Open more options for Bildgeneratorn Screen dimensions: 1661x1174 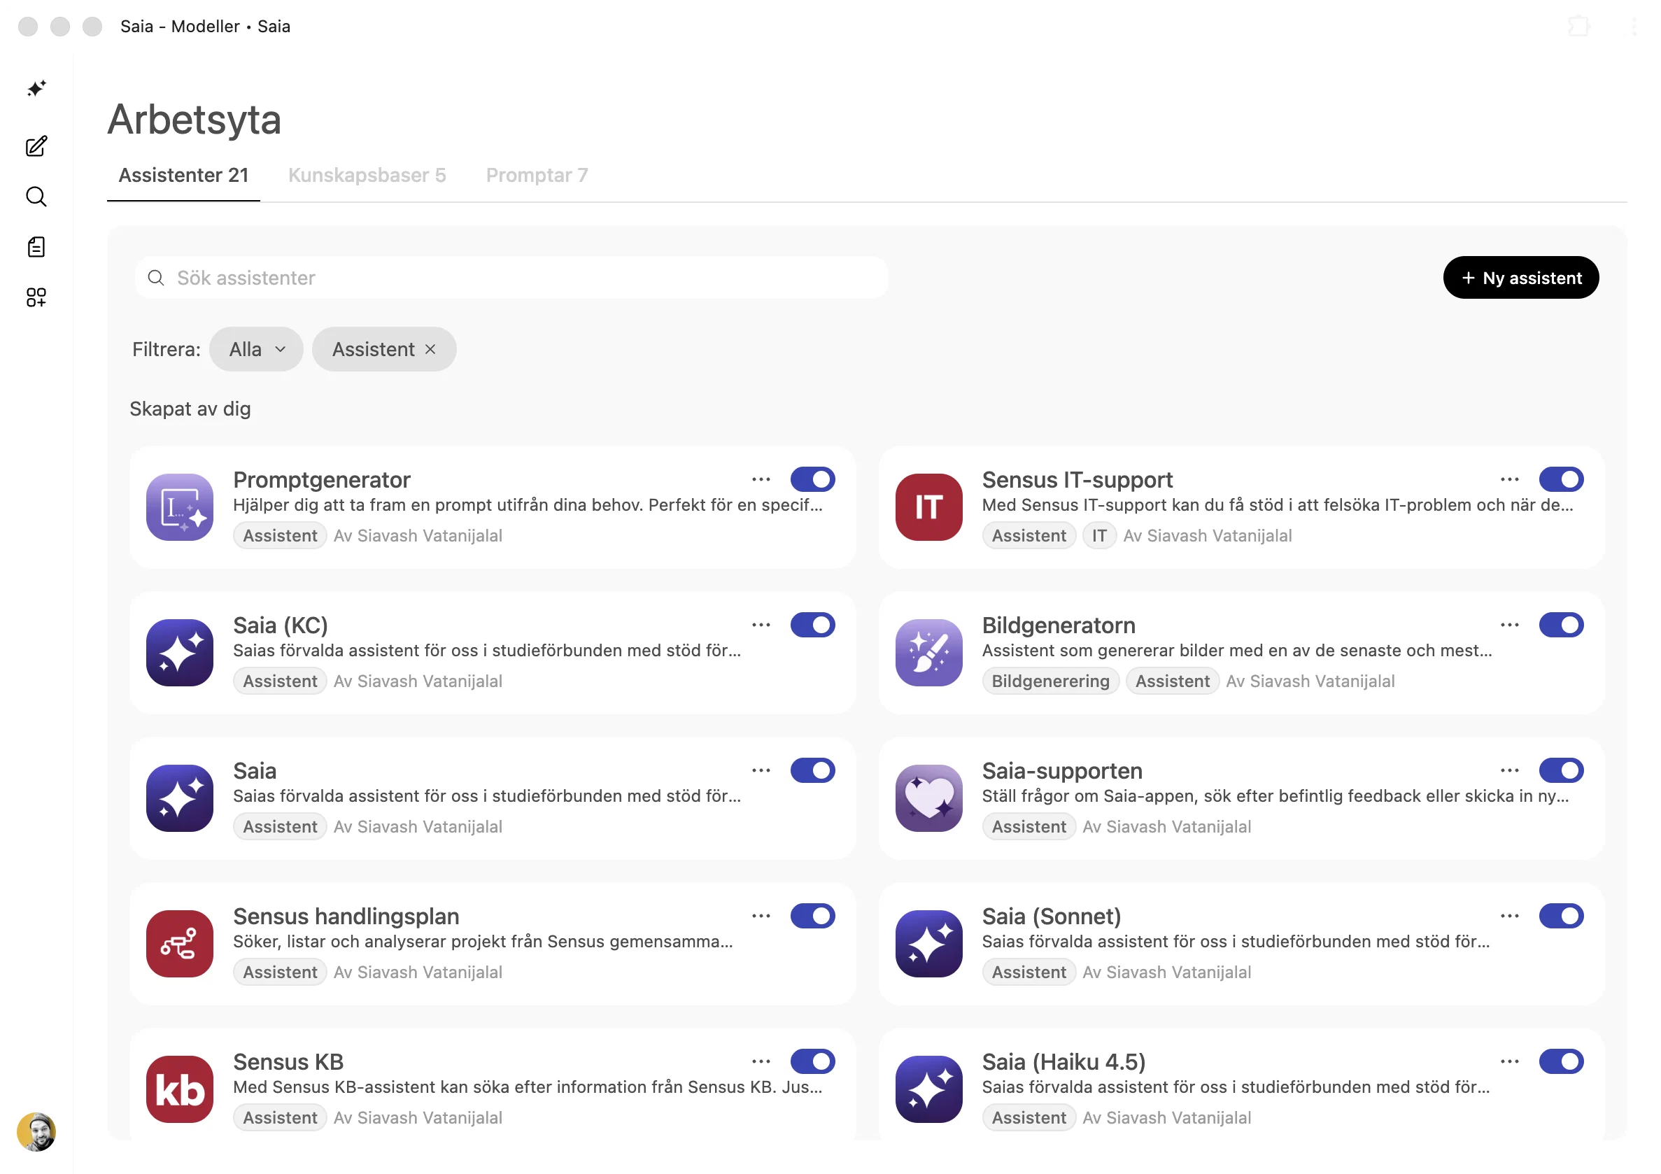[1510, 624]
